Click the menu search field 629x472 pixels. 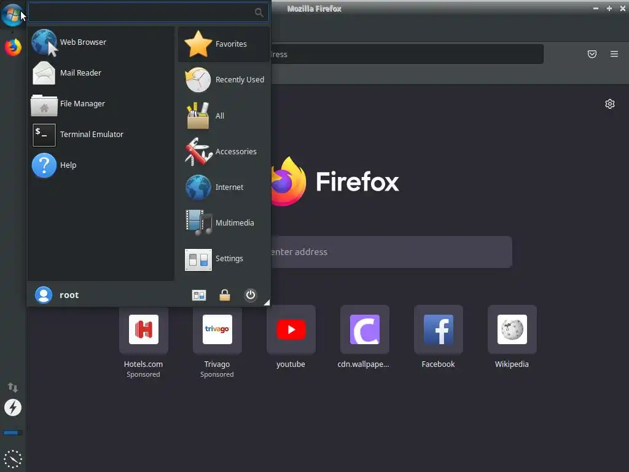[149, 12]
